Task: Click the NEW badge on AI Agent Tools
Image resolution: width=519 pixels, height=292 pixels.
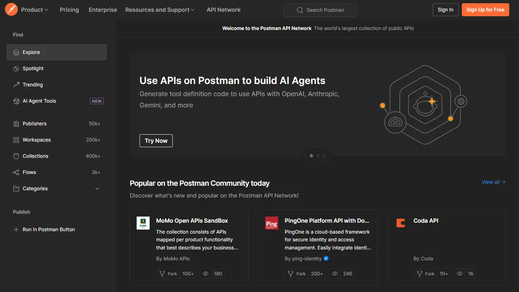Action: (97, 101)
